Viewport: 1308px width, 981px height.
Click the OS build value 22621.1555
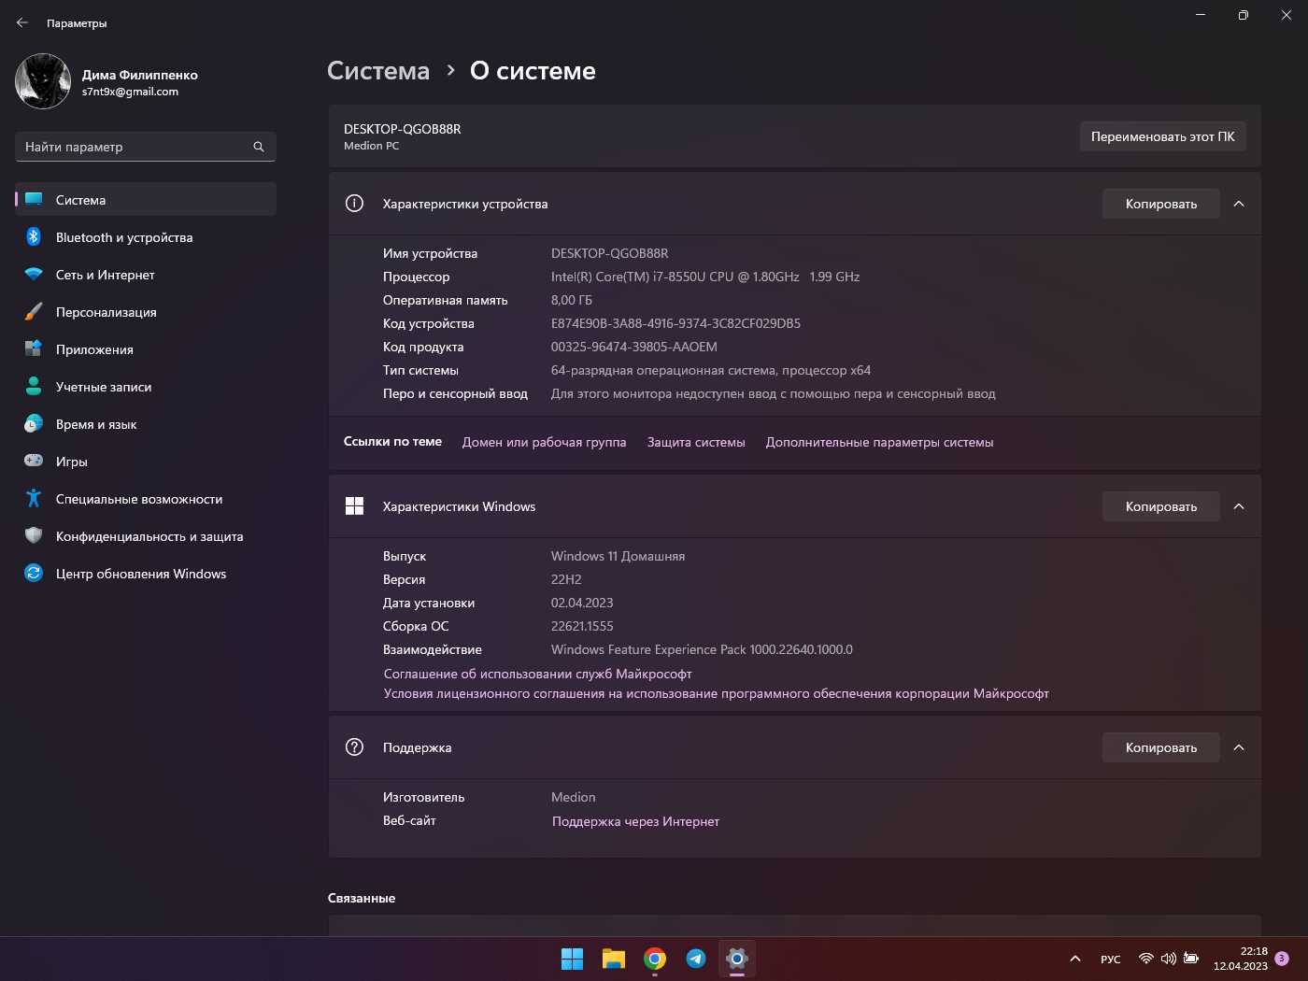[x=582, y=626]
